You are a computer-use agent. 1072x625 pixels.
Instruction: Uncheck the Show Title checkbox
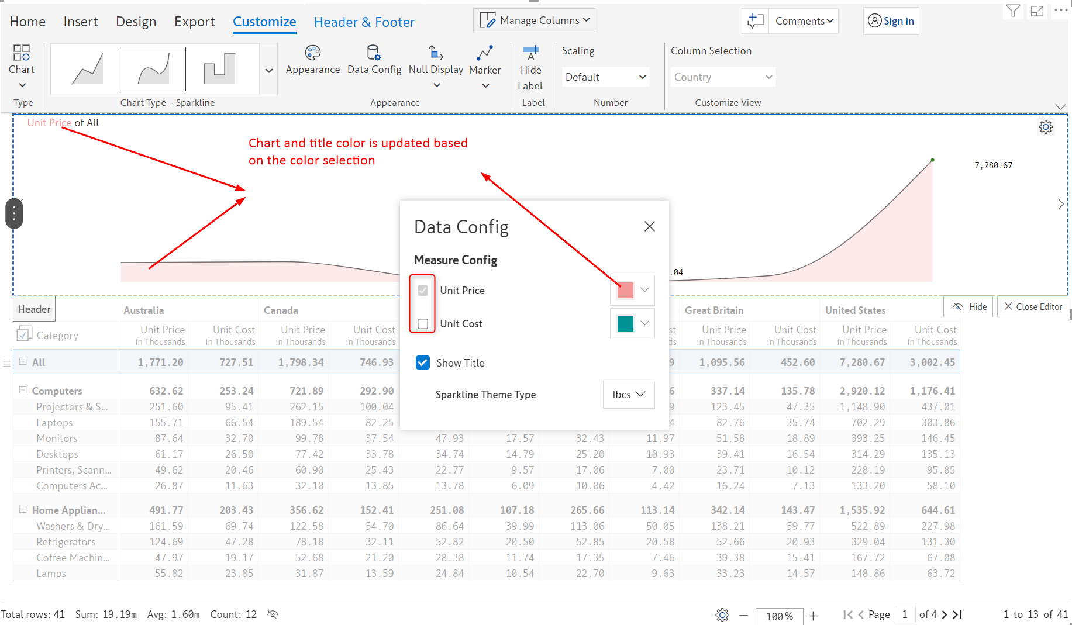(422, 362)
